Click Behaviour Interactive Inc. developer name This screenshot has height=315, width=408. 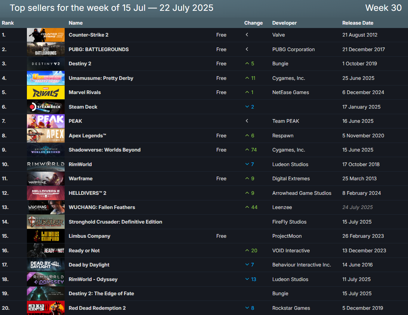pyautogui.click(x=302, y=265)
